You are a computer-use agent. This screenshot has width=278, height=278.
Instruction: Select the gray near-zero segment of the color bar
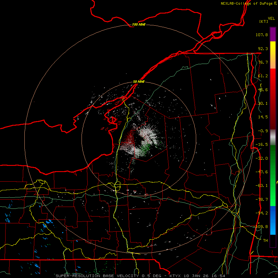tap(273, 137)
